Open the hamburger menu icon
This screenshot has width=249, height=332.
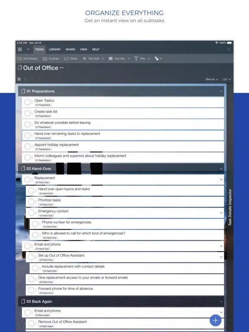tap(20, 49)
